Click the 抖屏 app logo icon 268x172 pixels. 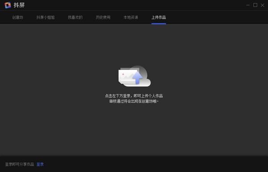pyautogui.click(x=8, y=5)
